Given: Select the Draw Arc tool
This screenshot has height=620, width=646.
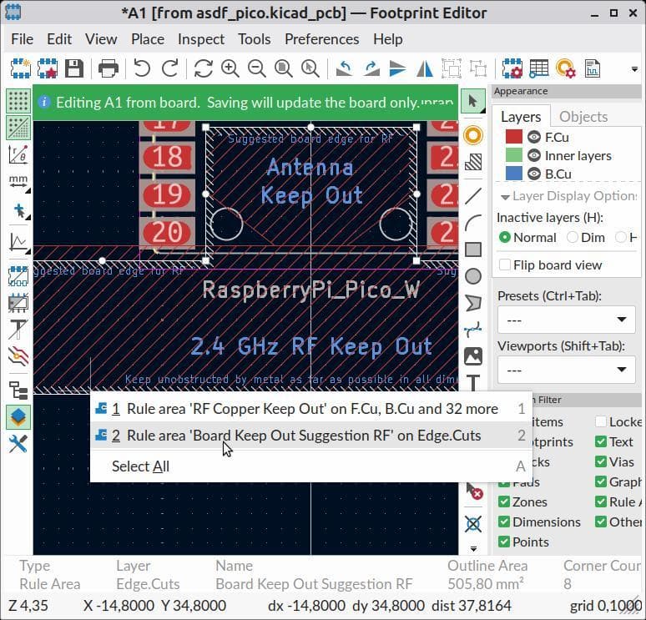Looking at the screenshot, I should pos(473,223).
